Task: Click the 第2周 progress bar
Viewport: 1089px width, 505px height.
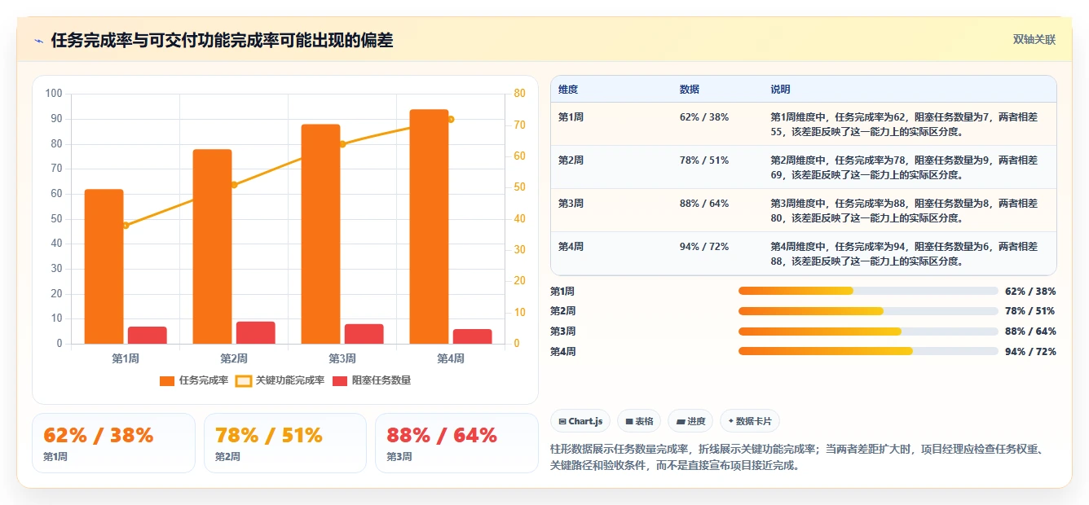Action: tap(868, 311)
